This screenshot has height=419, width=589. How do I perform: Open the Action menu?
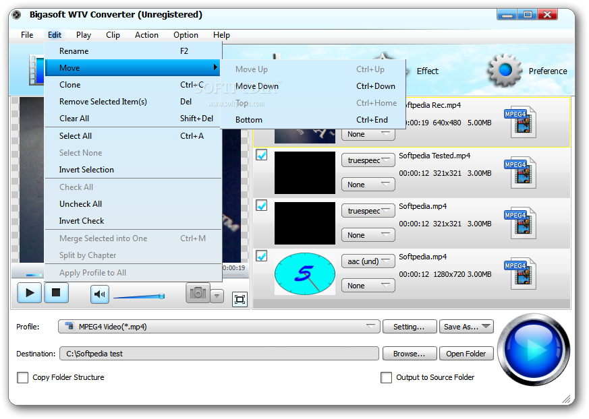point(146,35)
